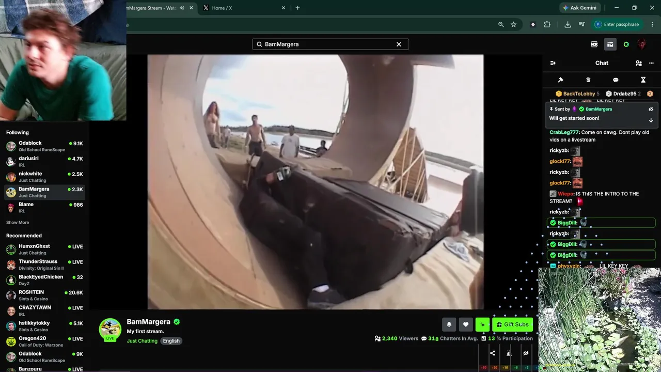Open the chat viewers list icon
661x372 pixels.
tap(639, 63)
